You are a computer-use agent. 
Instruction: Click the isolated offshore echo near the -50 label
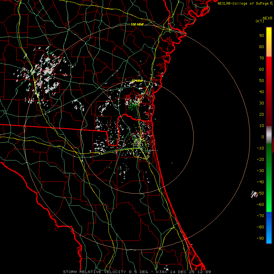click(x=254, y=194)
